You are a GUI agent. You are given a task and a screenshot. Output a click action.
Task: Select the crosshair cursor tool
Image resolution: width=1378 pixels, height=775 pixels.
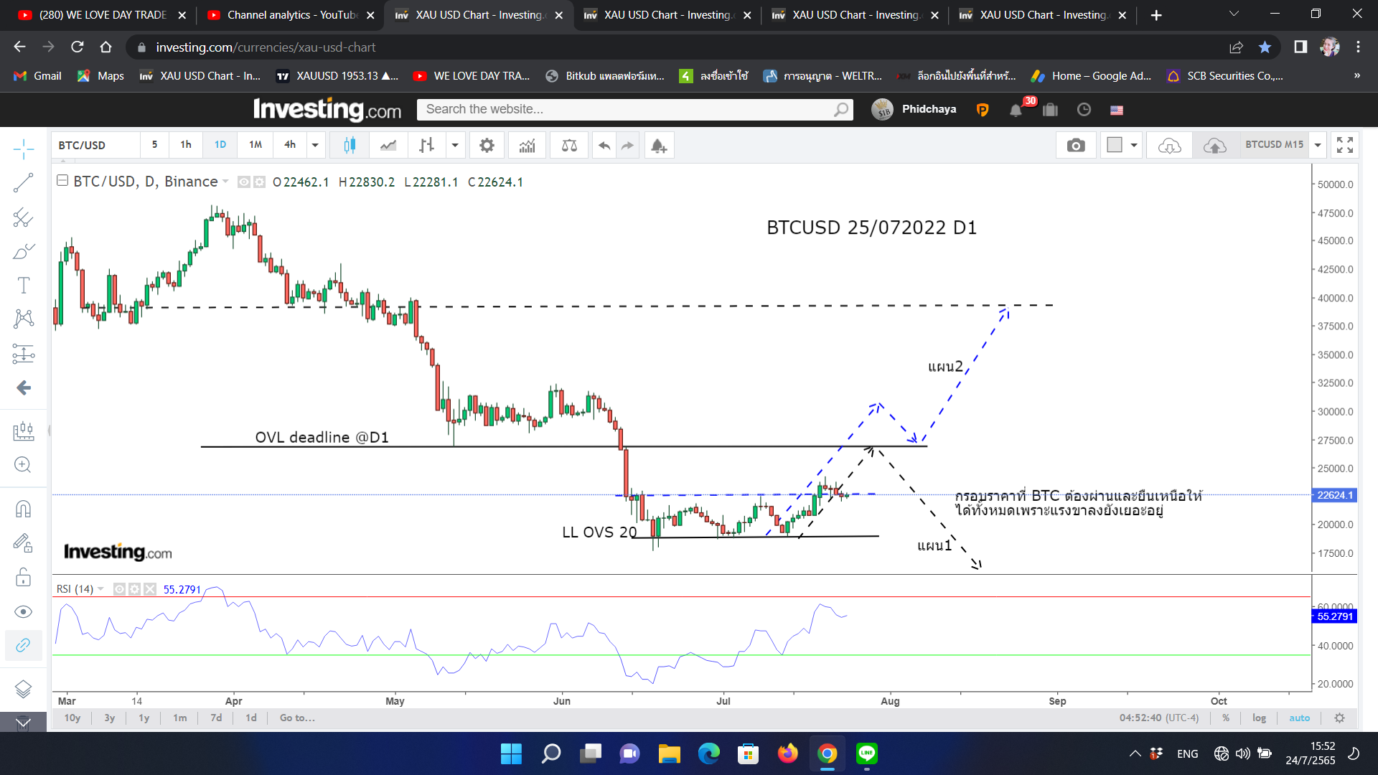coord(23,149)
